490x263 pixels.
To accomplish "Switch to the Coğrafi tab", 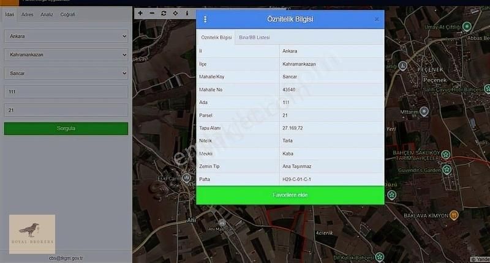I will pyautogui.click(x=67, y=14).
